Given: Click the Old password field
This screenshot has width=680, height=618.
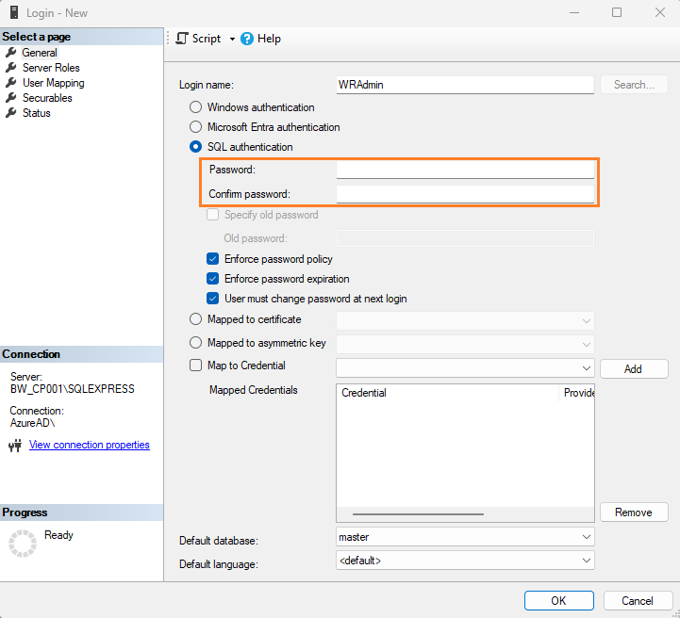Looking at the screenshot, I should [465, 238].
